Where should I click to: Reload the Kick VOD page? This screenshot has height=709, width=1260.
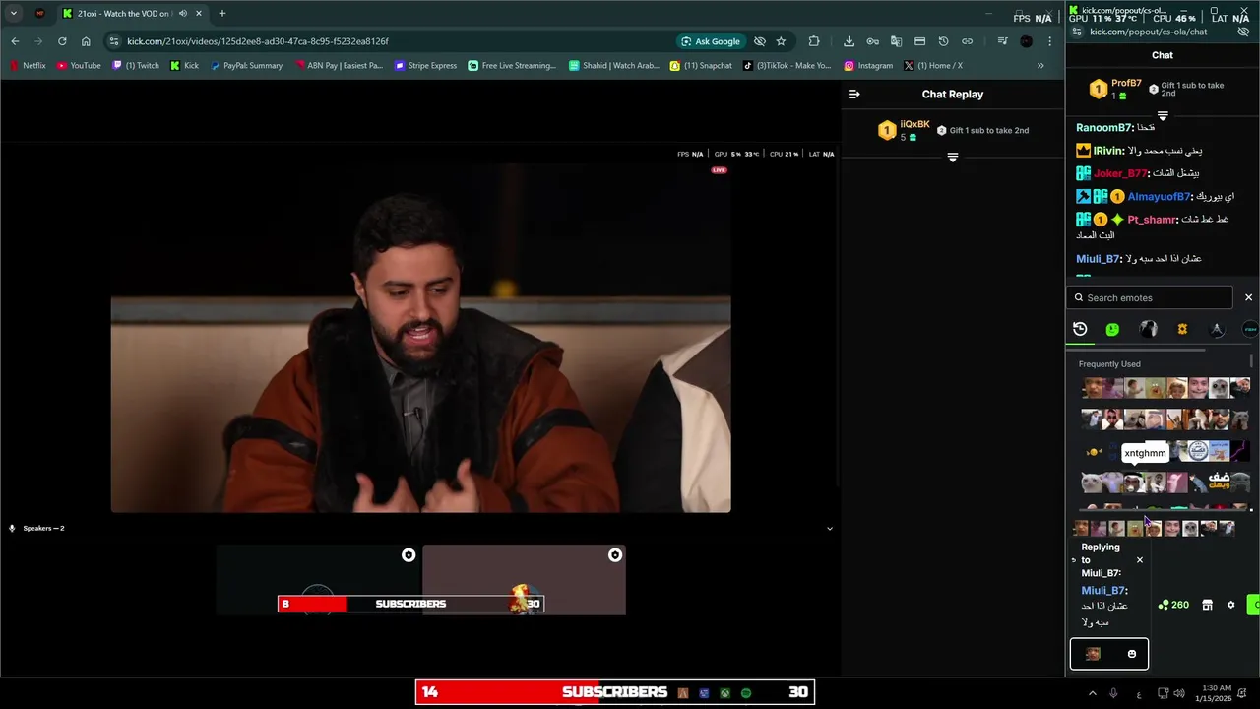pyautogui.click(x=62, y=41)
